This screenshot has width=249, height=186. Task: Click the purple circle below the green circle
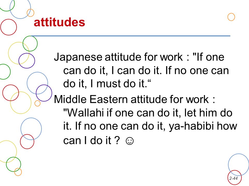(27, 61)
